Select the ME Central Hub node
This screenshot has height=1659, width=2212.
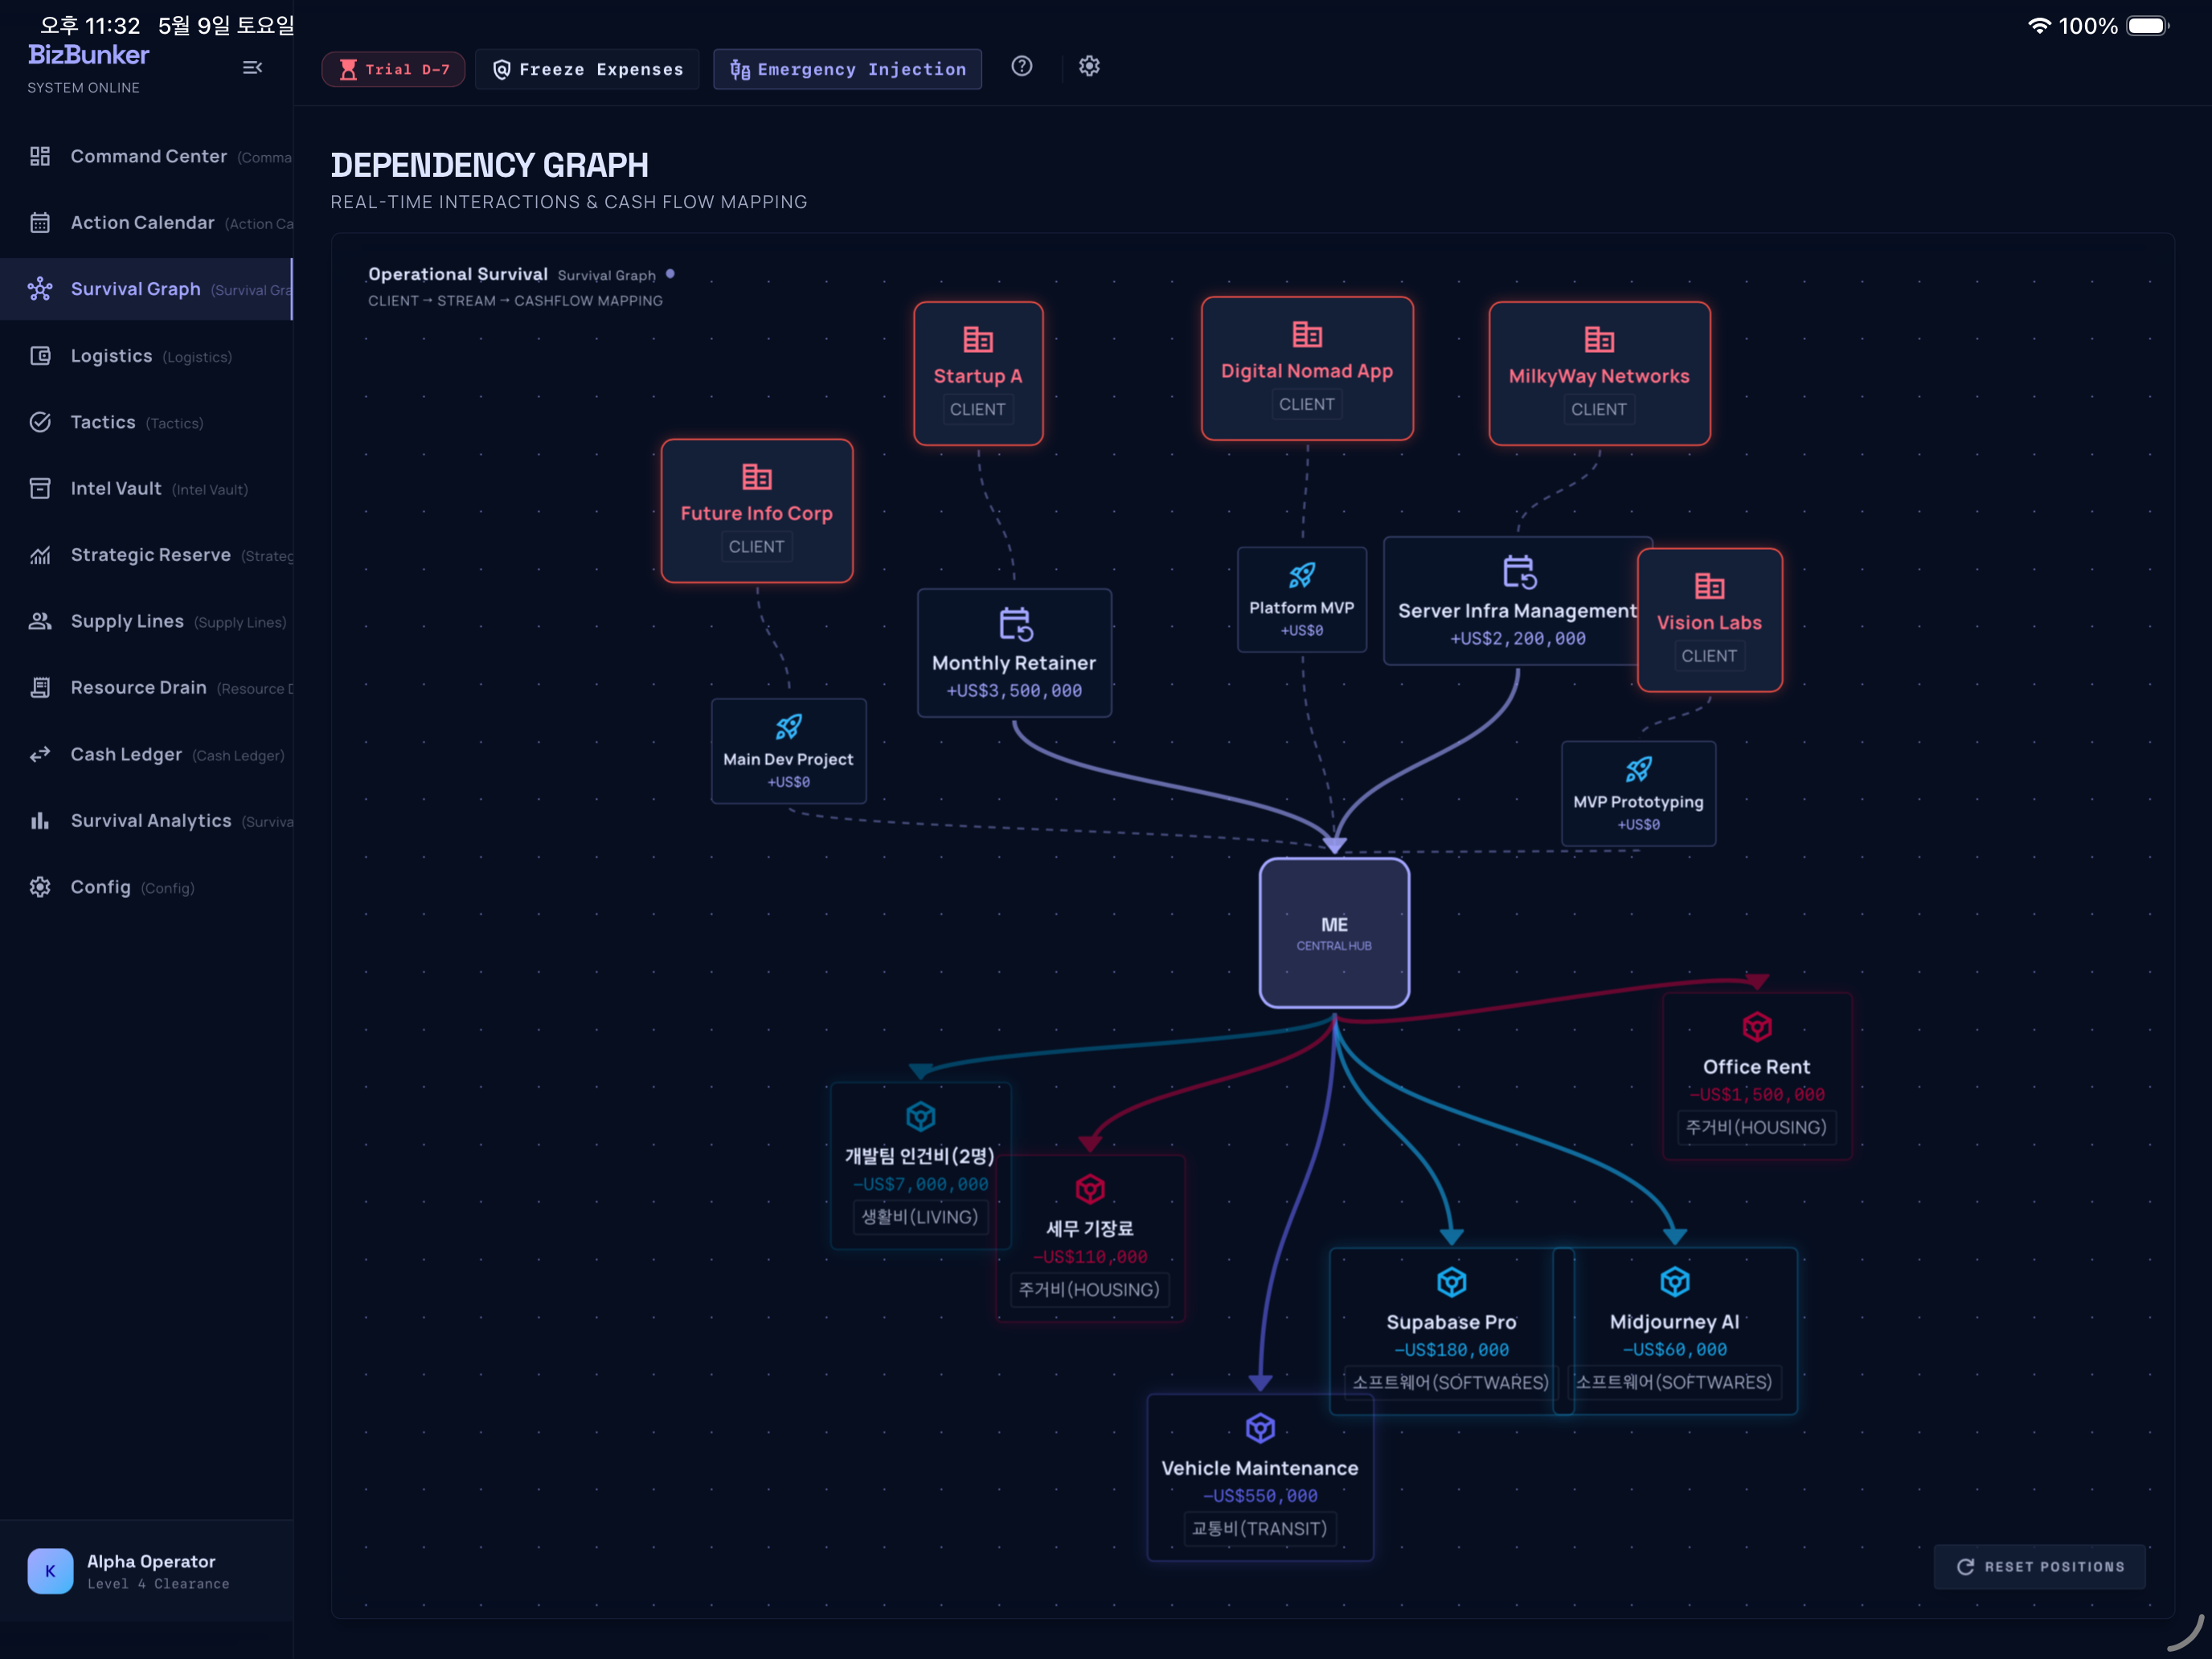[1334, 932]
